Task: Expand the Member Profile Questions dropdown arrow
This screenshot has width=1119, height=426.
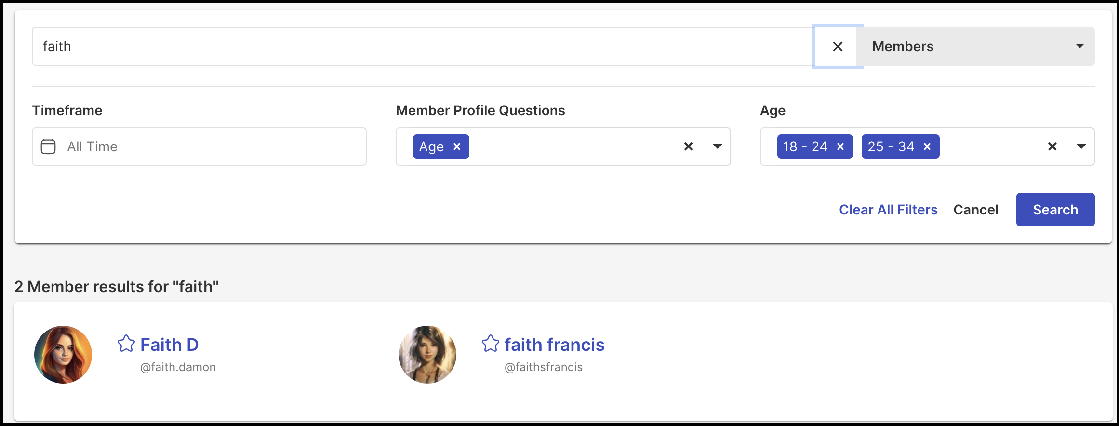Action: click(x=718, y=146)
